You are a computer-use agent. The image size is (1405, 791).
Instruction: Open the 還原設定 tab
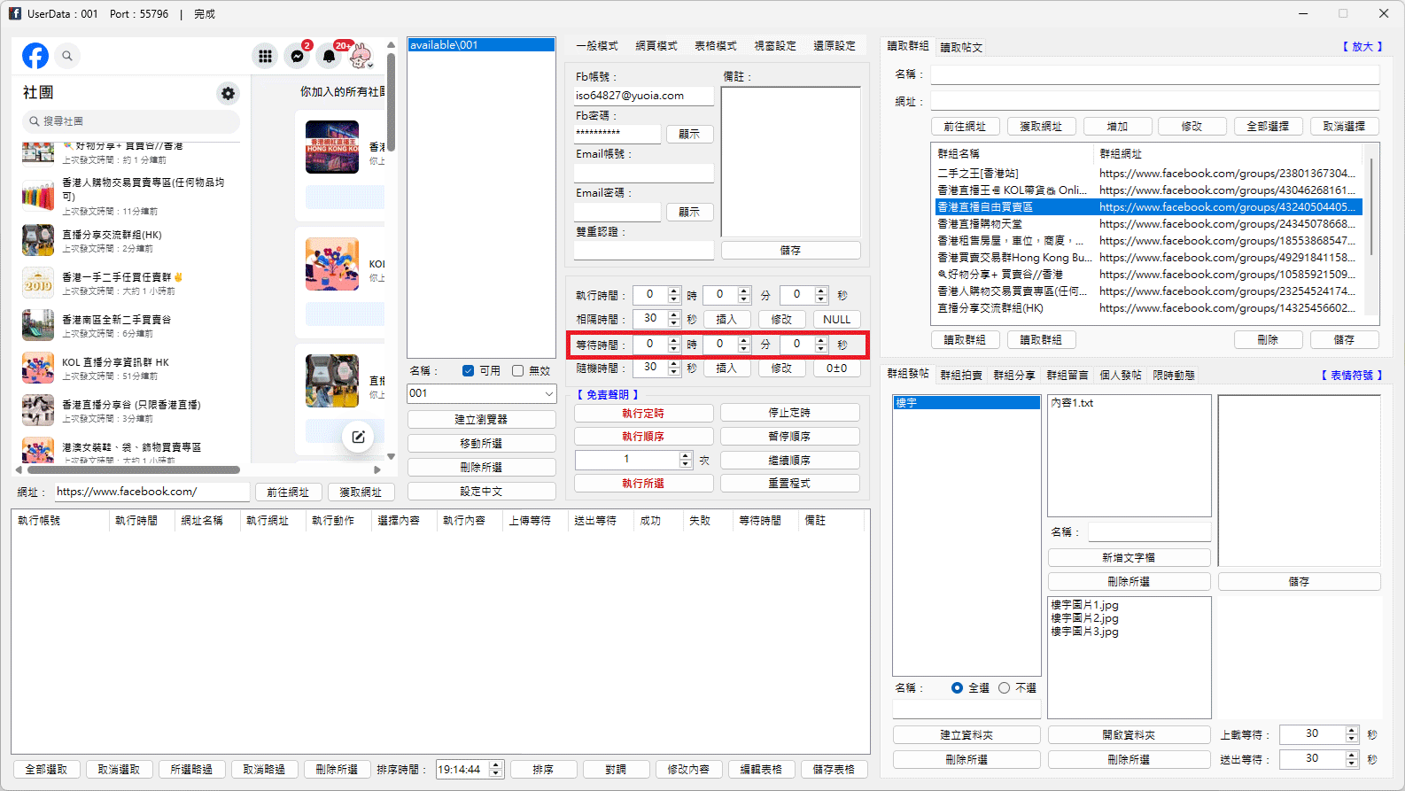(834, 46)
